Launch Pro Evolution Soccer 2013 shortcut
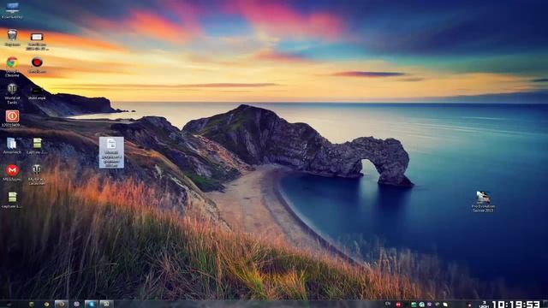Image resolution: width=548 pixels, height=308 pixels. 483,202
